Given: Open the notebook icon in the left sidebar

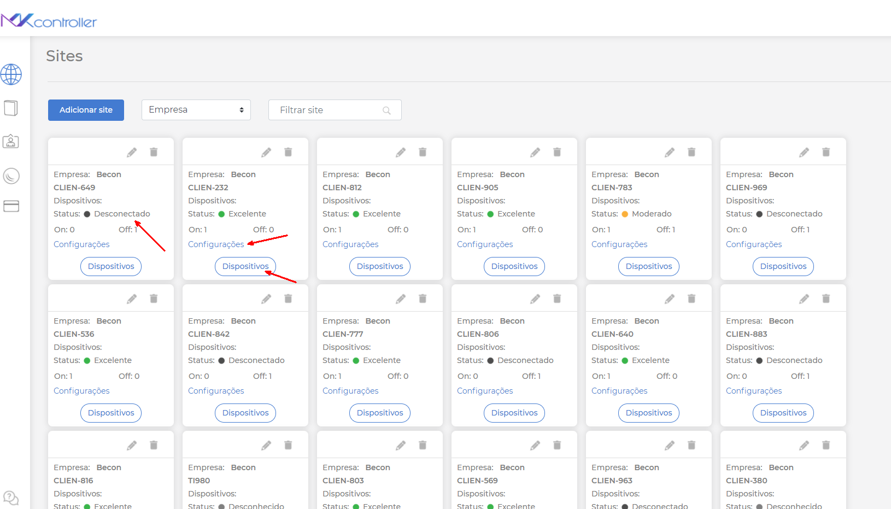Looking at the screenshot, I should click(x=11, y=108).
